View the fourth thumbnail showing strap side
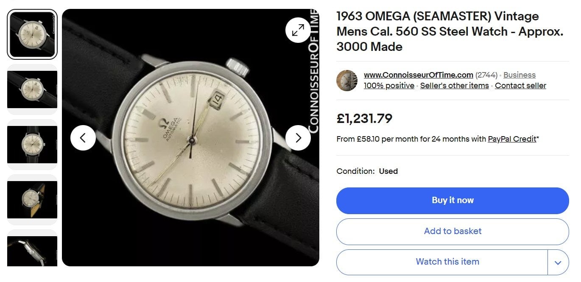This screenshot has height=282, width=581. tap(32, 199)
